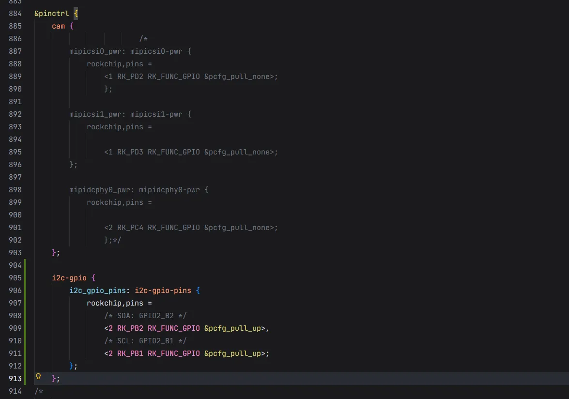Click the &pinctrl node name

pyautogui.click(x=51, y=14)
